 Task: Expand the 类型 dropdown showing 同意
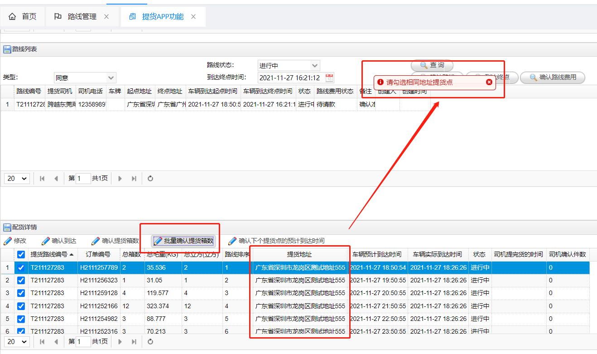pyautogui.click(x=111, y=78)
